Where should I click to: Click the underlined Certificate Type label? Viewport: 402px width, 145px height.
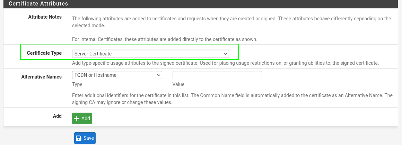(44, 53)
